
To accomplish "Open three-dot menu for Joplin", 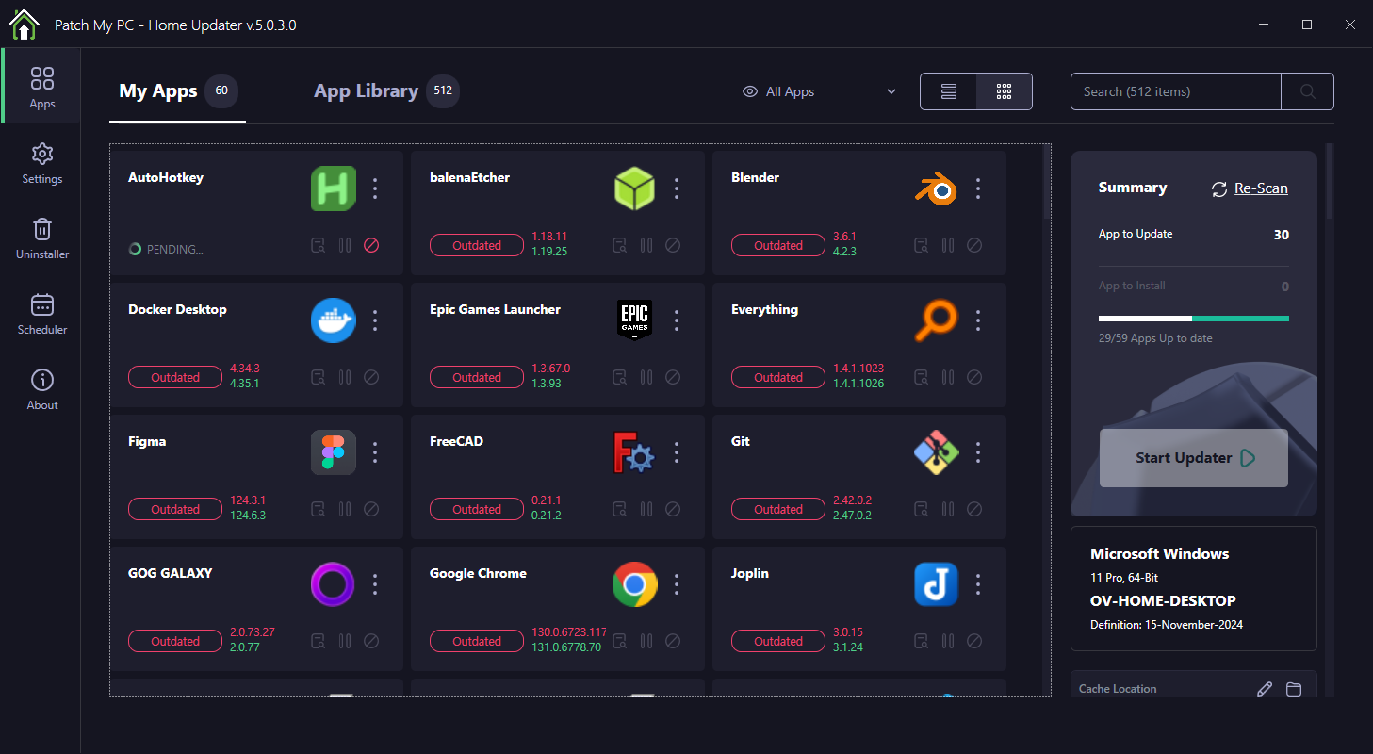I will (978, 584).
